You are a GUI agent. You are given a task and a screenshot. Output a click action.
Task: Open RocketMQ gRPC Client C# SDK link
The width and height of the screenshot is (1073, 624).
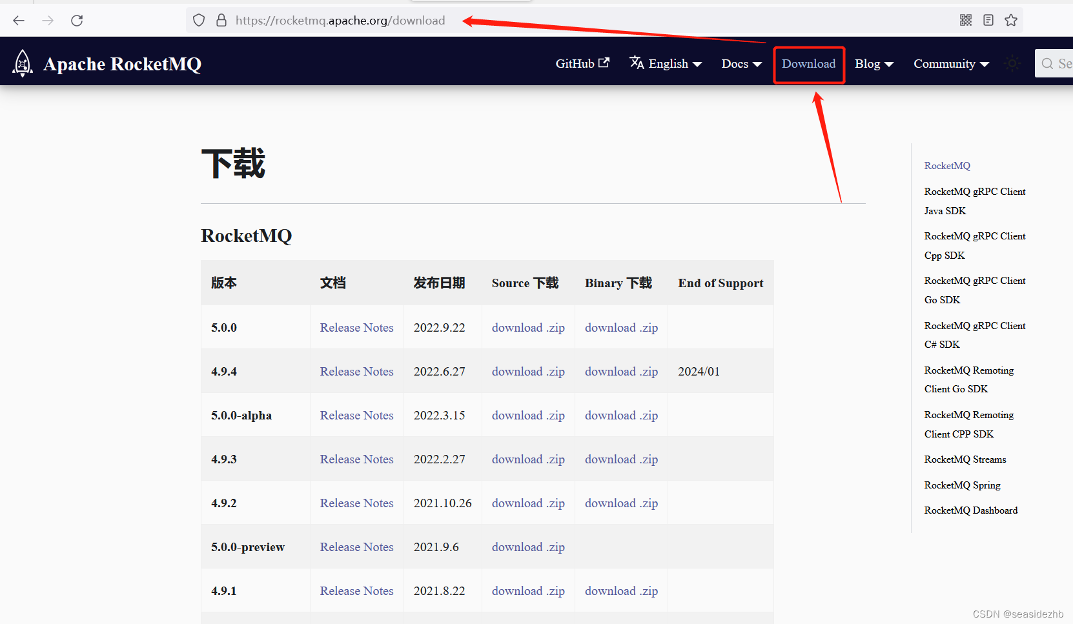975,335
